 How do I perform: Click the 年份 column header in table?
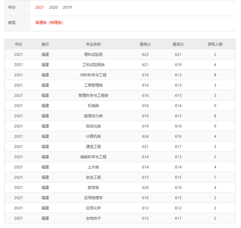[x=18, y=44]
